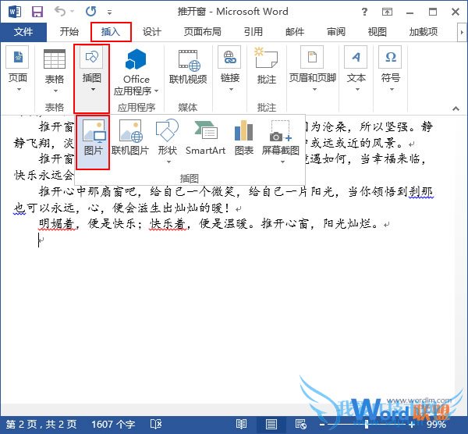Screen dimensions: 468x434
Task: Switch to Web Layout view
Action: 300,424
